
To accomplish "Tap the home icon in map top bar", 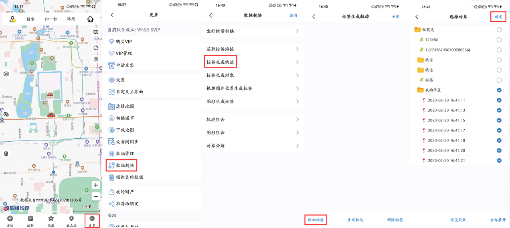I will coord(90,19).
